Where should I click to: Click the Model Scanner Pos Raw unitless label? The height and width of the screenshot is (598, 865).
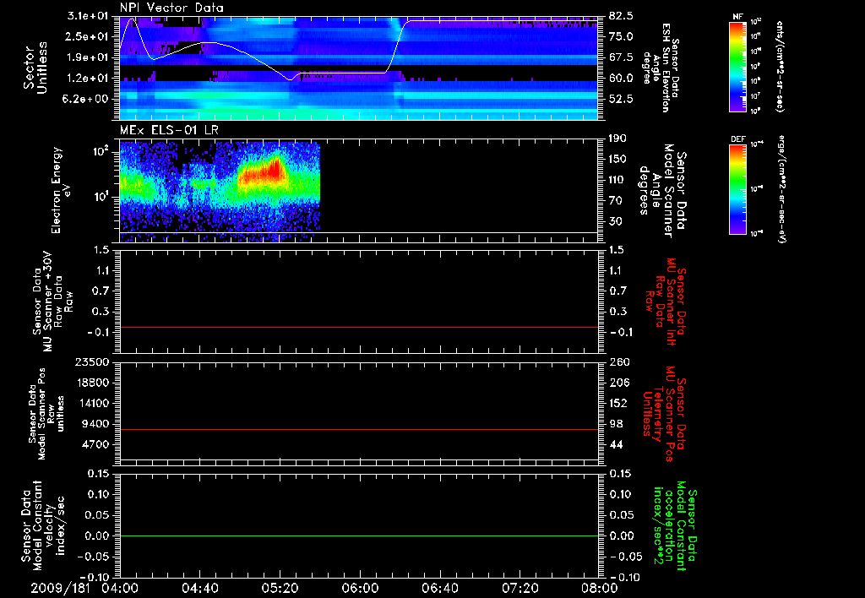coord(46,414)
